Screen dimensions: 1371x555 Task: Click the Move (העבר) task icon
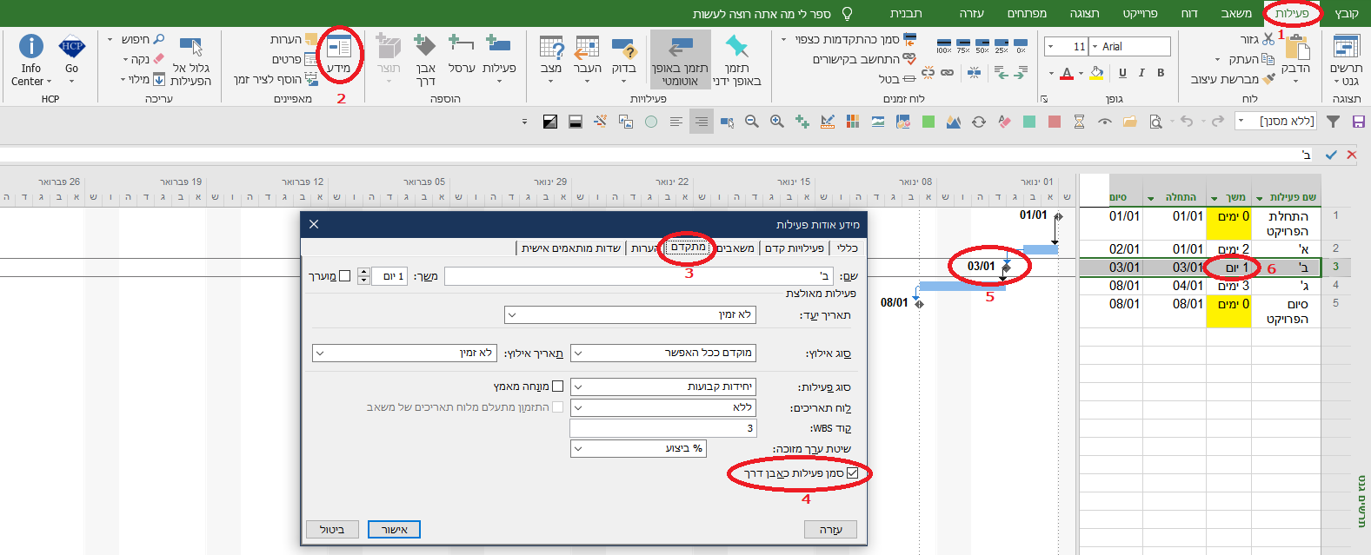pyautogui.click(x=588, y=47)
